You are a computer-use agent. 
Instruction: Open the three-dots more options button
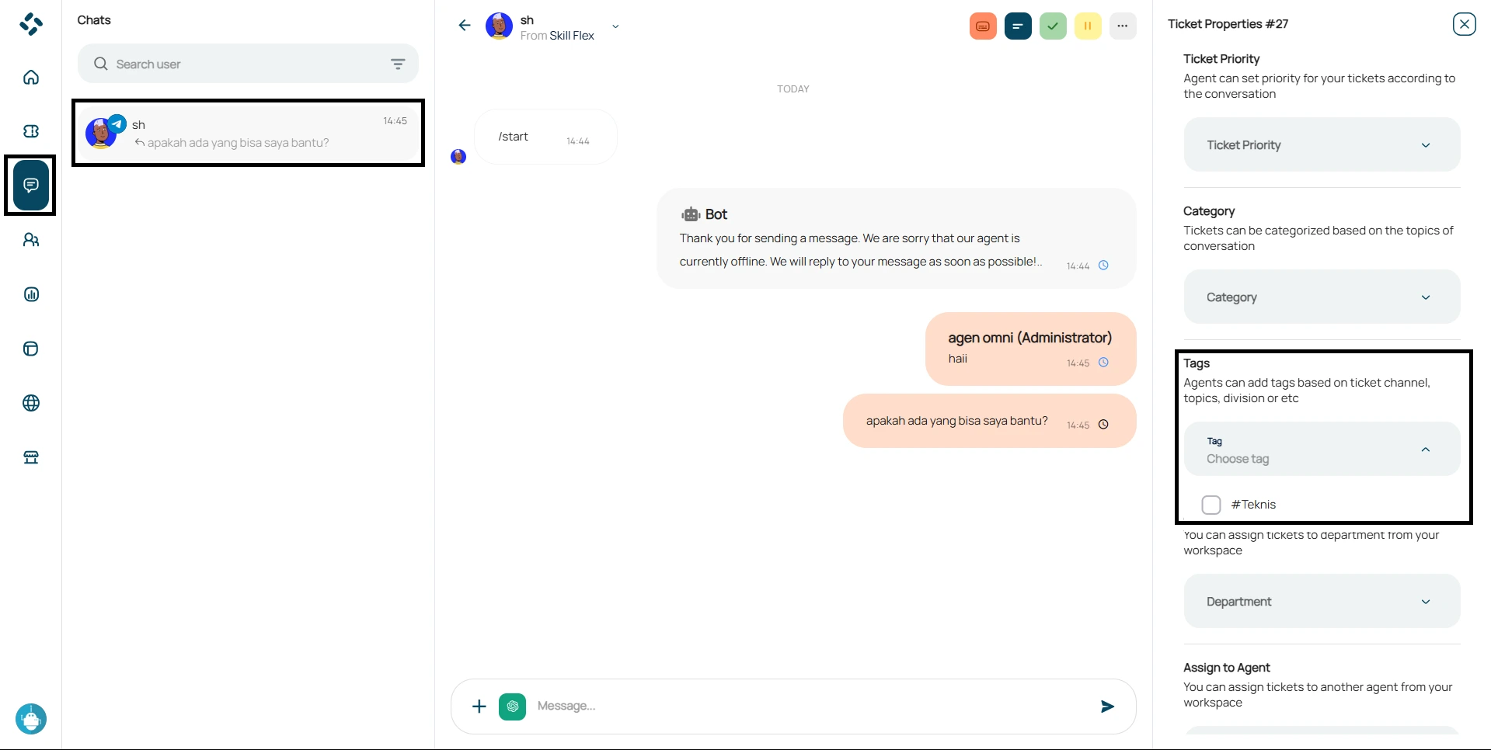coord(1123,26)
